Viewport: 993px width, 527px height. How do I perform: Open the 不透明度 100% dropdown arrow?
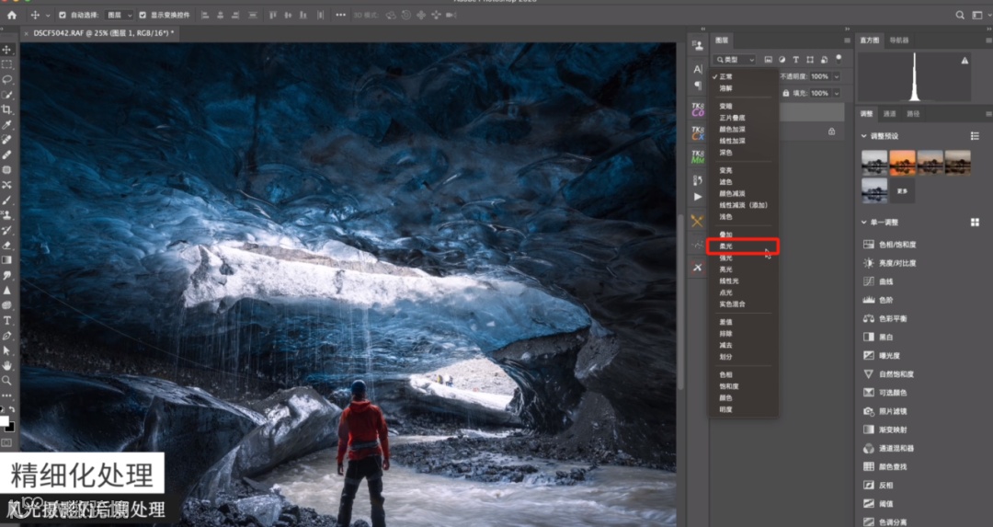pos(837,76)
